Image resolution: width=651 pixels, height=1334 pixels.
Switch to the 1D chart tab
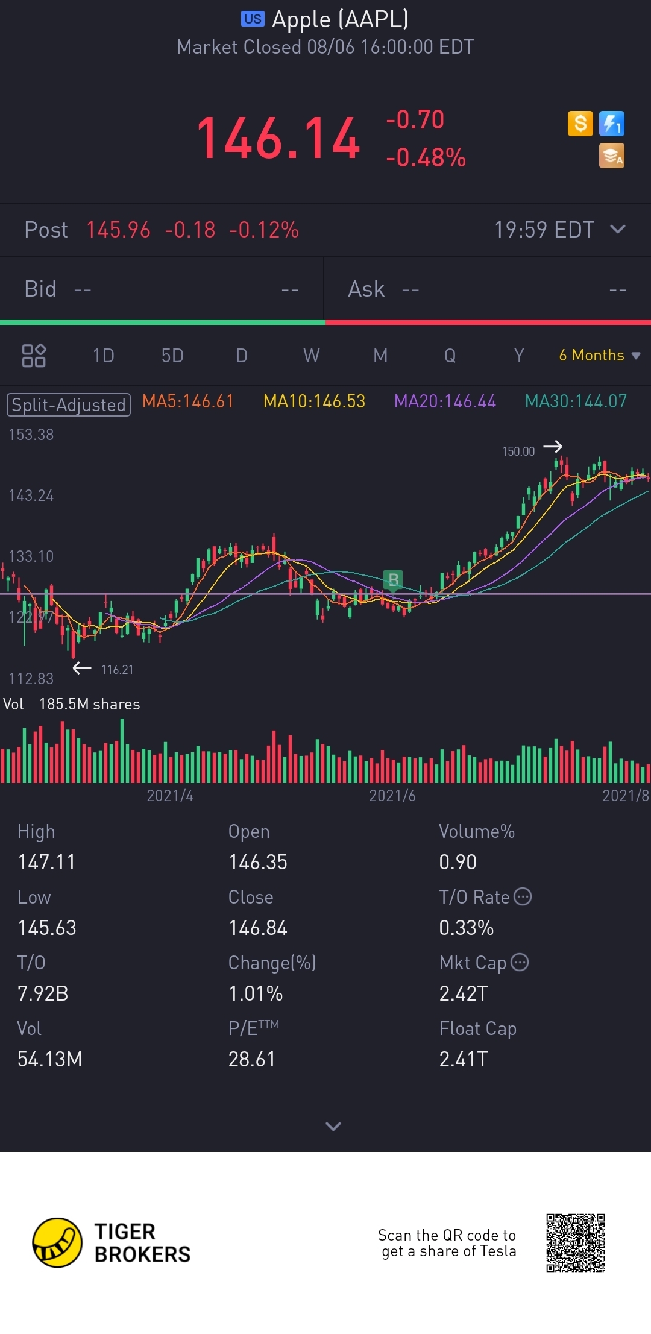click(x=104, y=356)
